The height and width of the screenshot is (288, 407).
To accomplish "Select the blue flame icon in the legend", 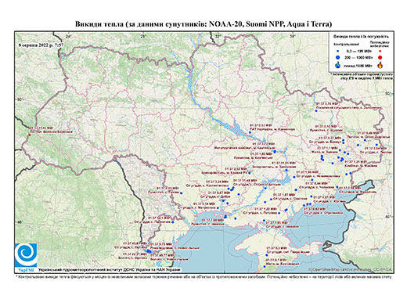I will pos(337,65).
